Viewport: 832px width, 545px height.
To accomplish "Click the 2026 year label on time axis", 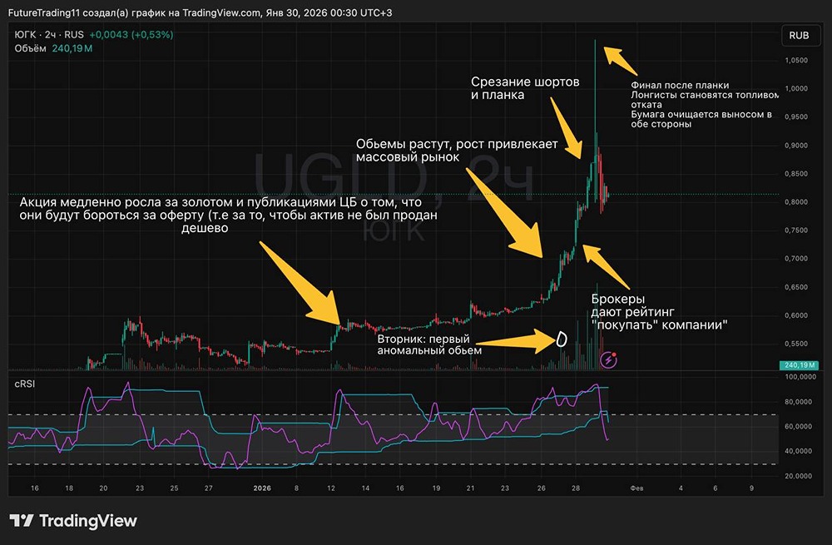I will click(262, 488).
